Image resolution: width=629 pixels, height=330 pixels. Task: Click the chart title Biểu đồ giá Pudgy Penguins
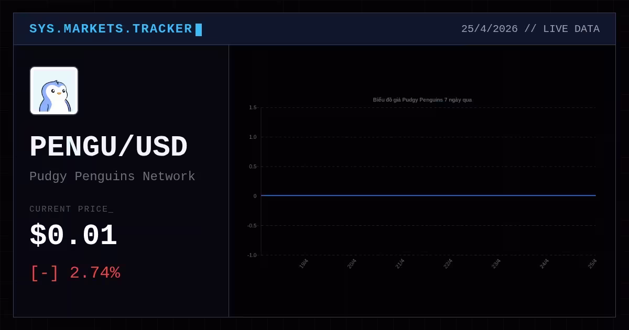pos(422,100)
